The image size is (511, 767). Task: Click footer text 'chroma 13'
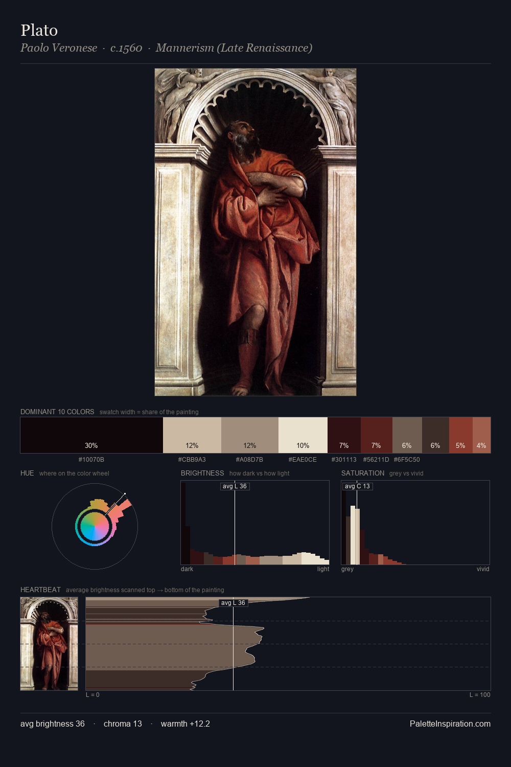[123, 724]
